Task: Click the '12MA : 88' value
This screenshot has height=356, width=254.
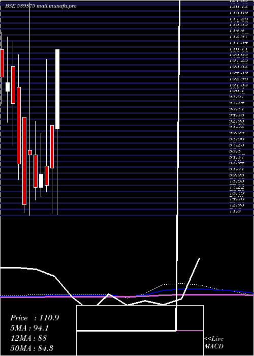Action: coord(28,338)
